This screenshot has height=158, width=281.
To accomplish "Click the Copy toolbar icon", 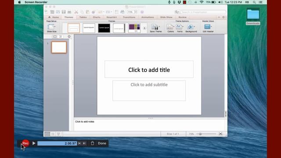I will click(x=82, y=12).
